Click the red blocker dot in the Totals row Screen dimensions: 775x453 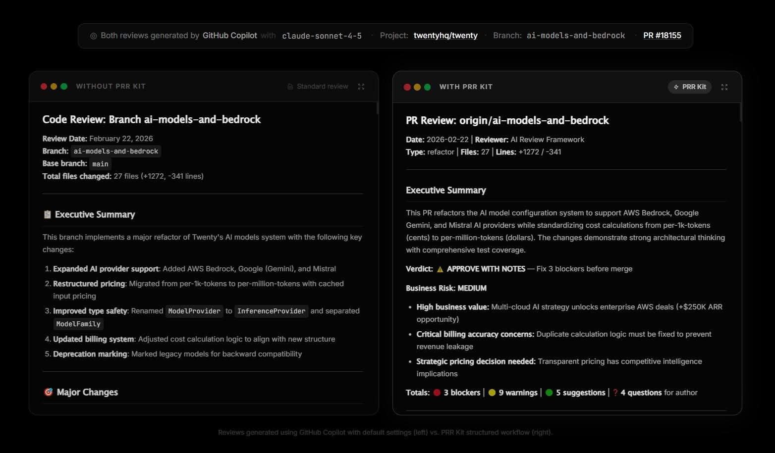[x=437, y=392]
